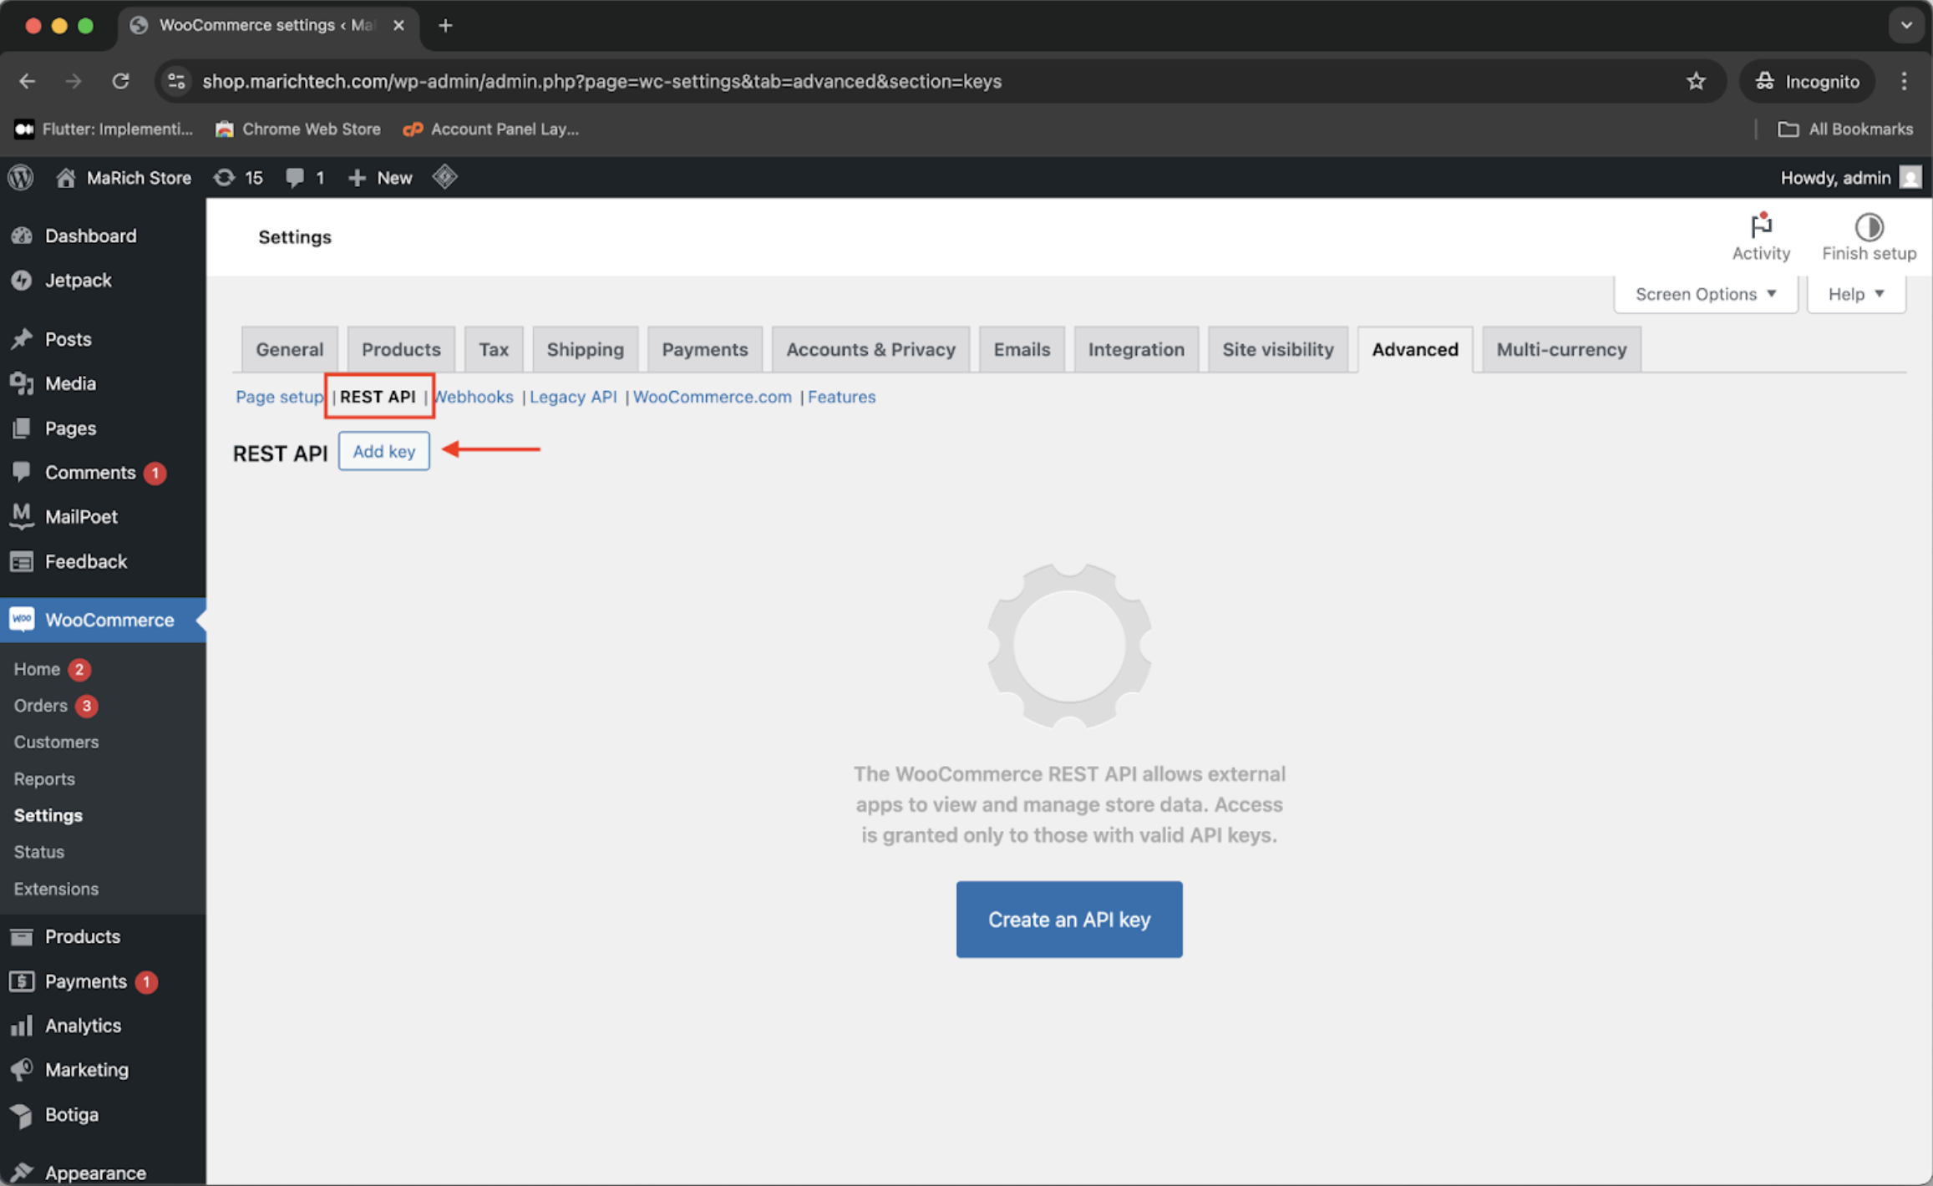The height and width of the screenshot is (1186, 1933).
Task: Expand the Help dropdown
Action: (1855, 294)
